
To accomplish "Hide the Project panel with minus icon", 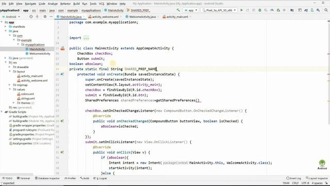I will pyautogui.click(x=51, y=17).
